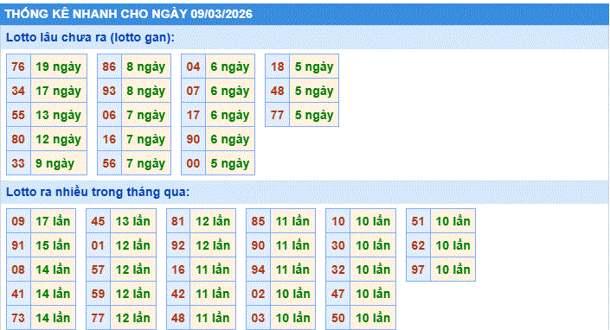
Task: Select lotto number 81
Action: pos(178,221)
